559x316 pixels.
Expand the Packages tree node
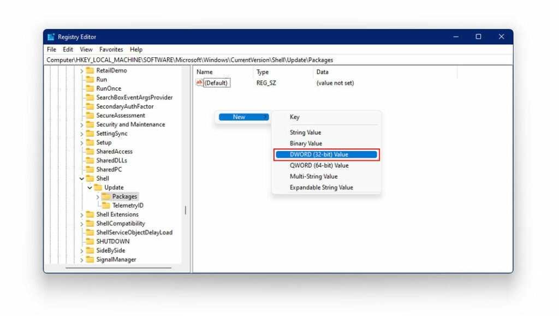(x=98, y=196)
